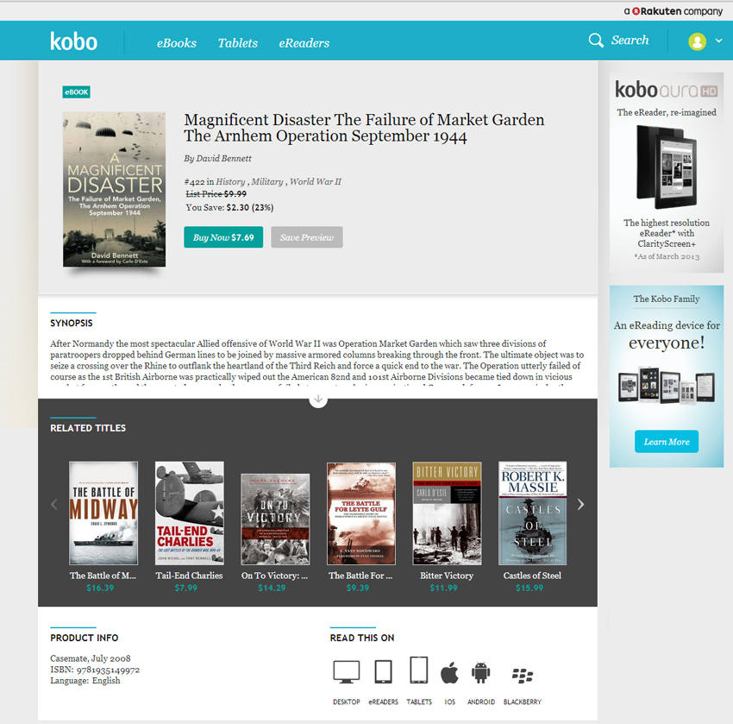Screen dimensions: 733x724
Task: Expand the synopsis with down arrow
Action: (x=318, y=399)
